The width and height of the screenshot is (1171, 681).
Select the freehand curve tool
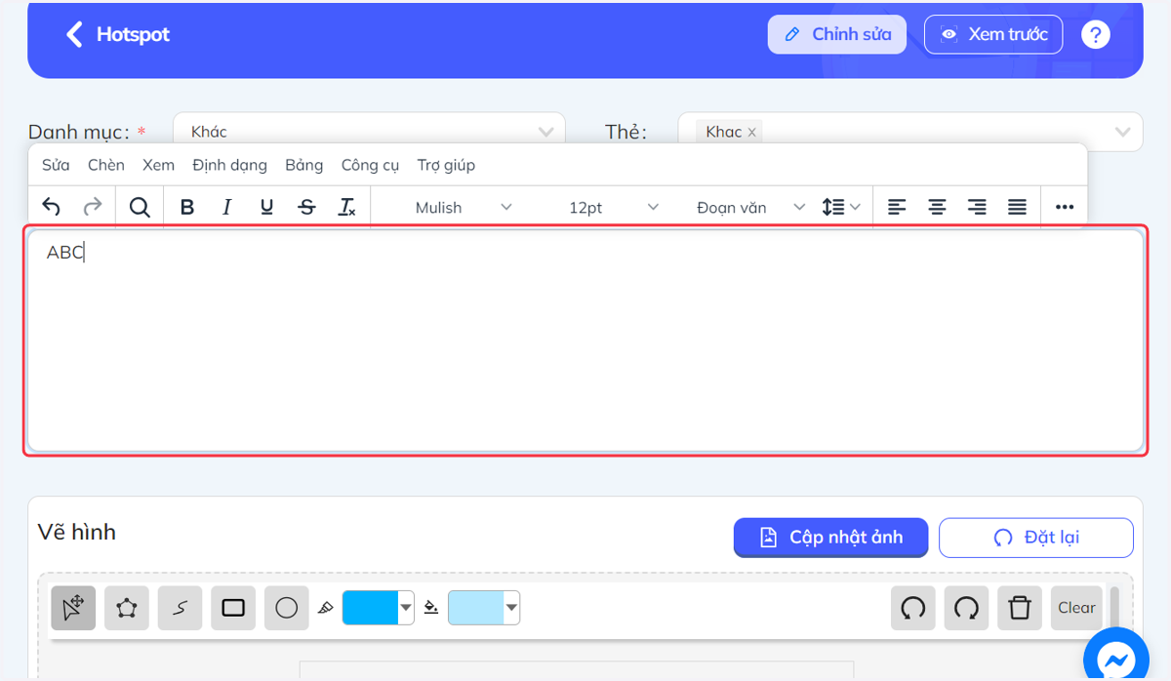tap(180, 608)
